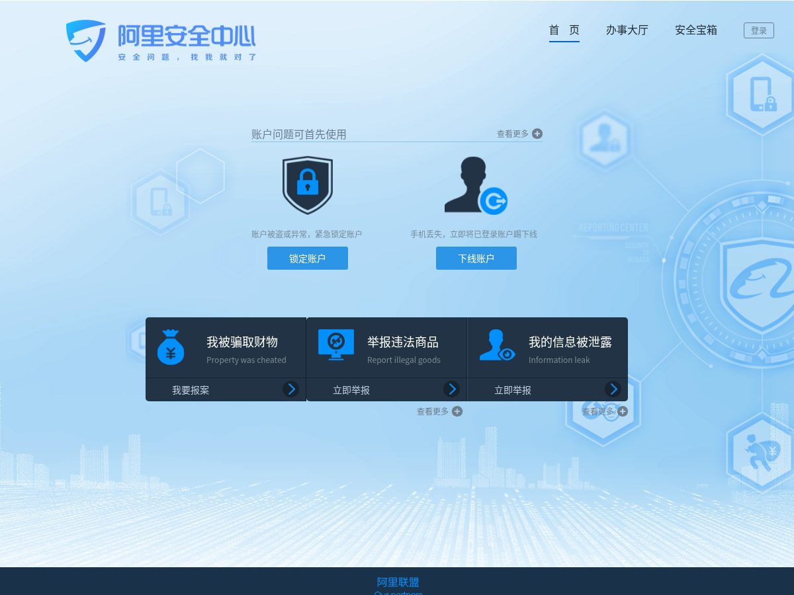This screenshot has height=595, width=794.
Task: Click the plus icon below the 举报违法商品 card
Action: coord(457,411)
